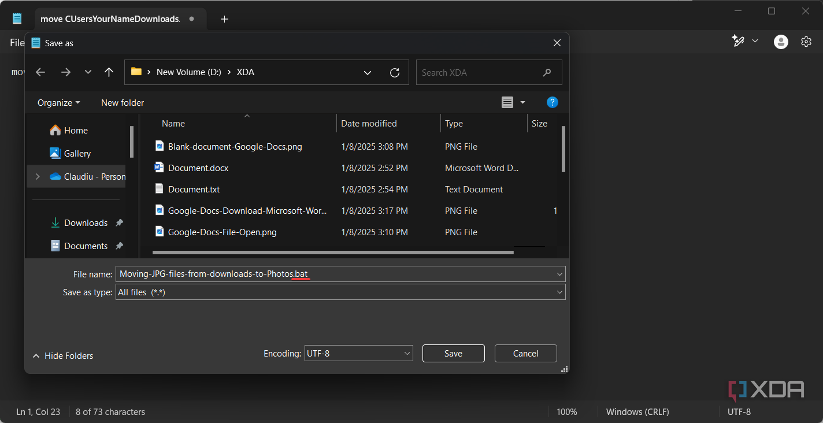Navigate up one folder level
This screenshot has width=823, height=423.
(109, 72)
